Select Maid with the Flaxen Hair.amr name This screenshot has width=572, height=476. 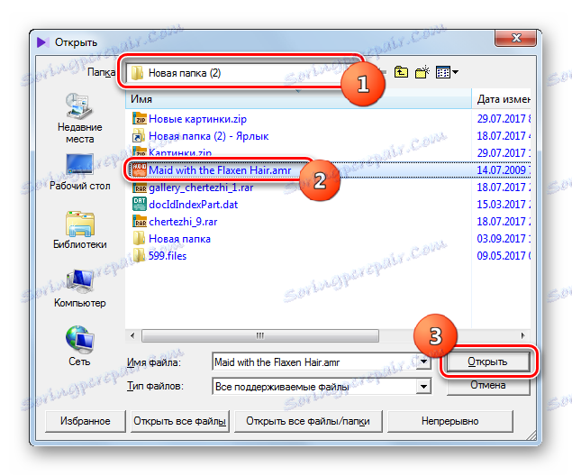tap(220, 170)
